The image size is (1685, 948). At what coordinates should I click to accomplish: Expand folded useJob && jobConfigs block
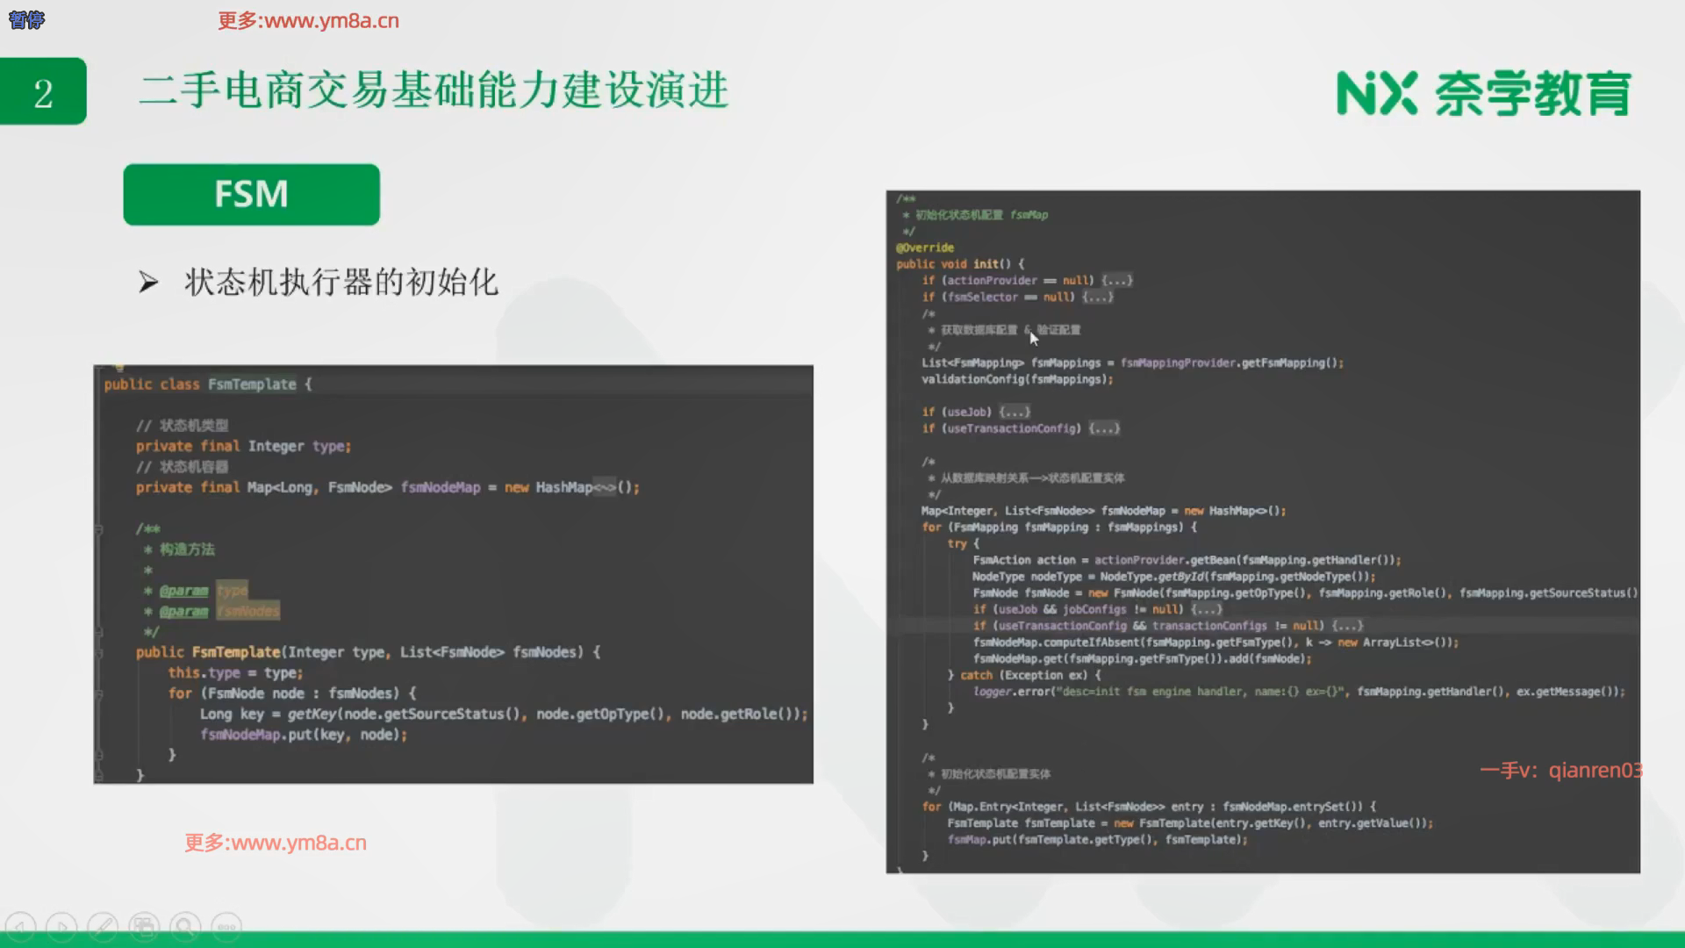click(1207, 609)
